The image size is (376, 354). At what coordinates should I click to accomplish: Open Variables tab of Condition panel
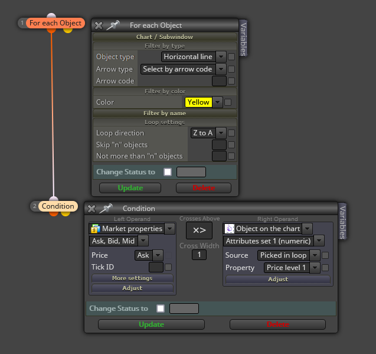pos(342,222)
